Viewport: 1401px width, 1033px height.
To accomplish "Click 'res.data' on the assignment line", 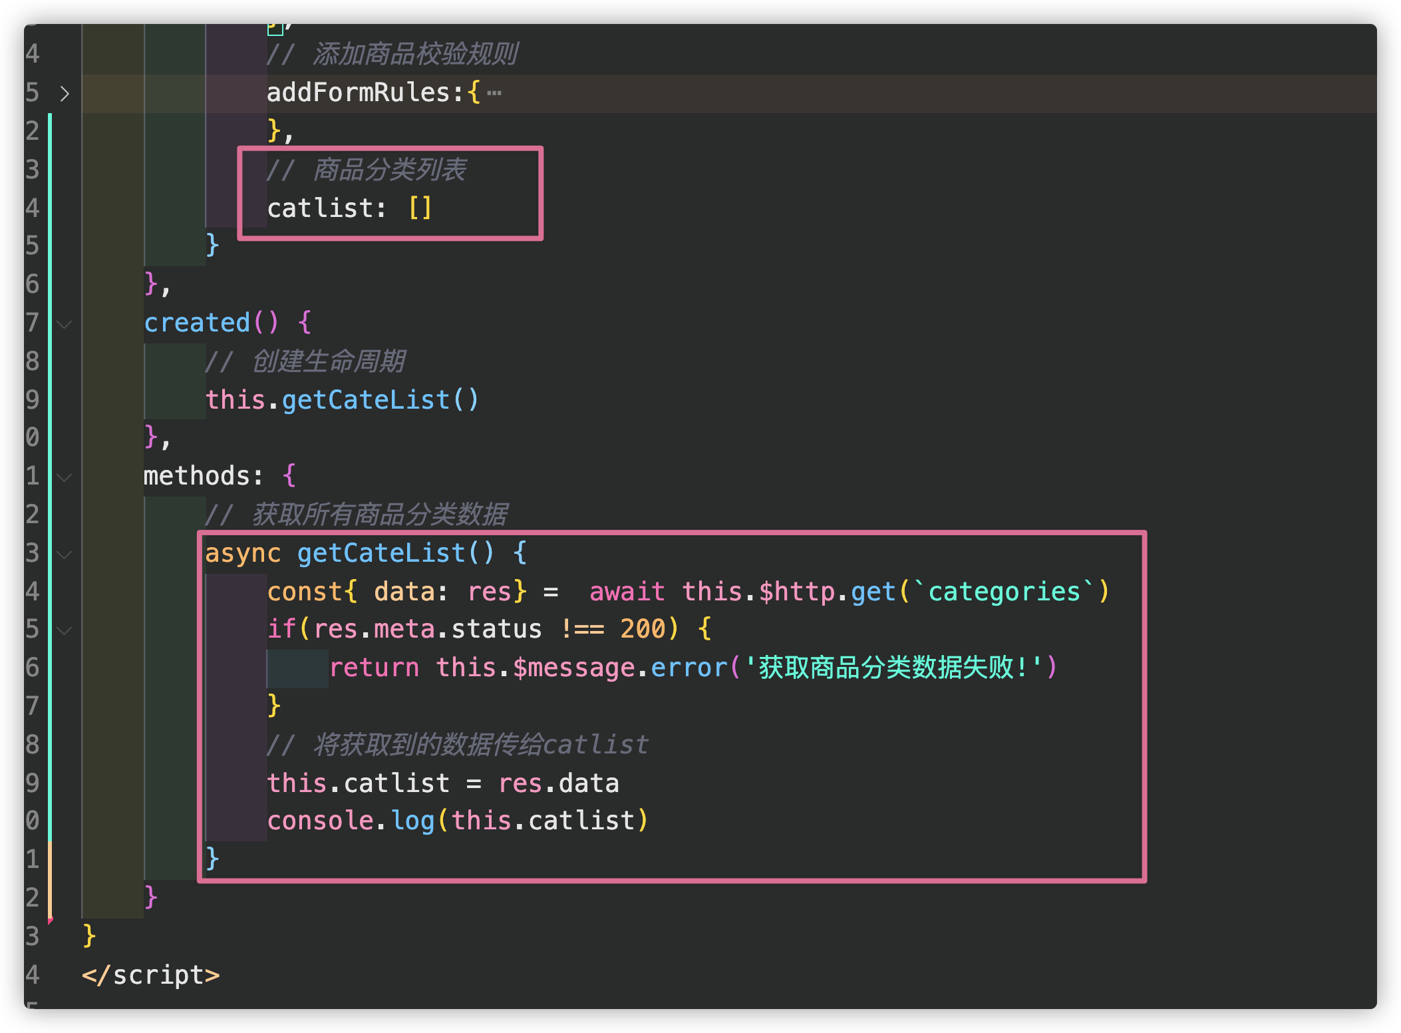I will pos(559,783).
